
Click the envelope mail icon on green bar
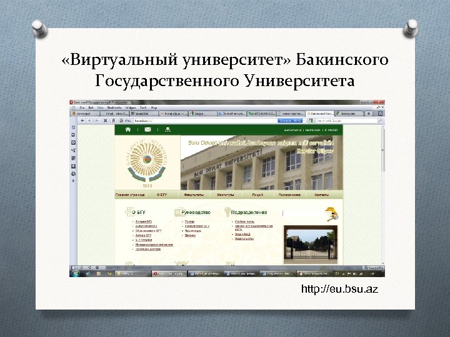(x=147, y=130)
